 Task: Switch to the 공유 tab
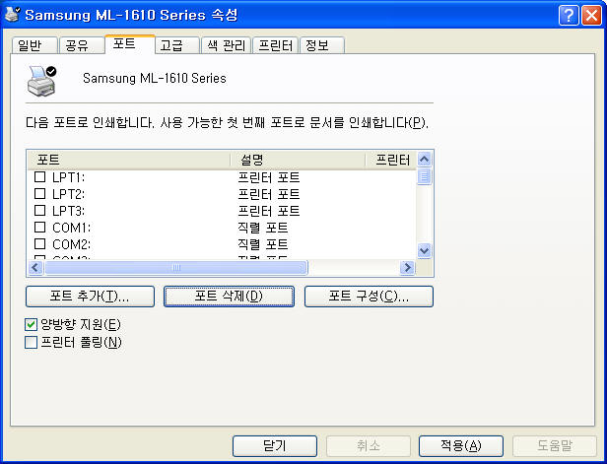click(82, 45)
